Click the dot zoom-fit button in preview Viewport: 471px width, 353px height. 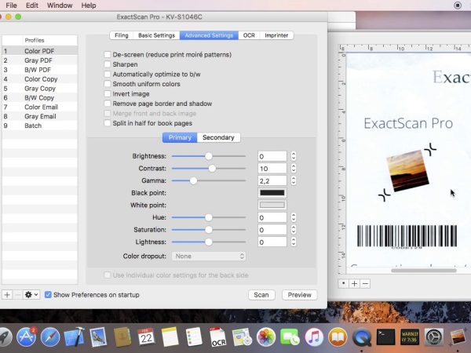344,284
